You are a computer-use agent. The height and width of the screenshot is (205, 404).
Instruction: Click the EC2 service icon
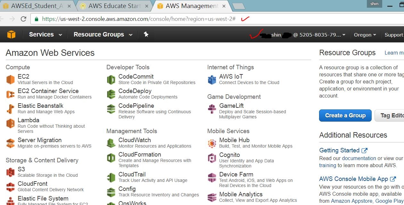pos(11,79)
